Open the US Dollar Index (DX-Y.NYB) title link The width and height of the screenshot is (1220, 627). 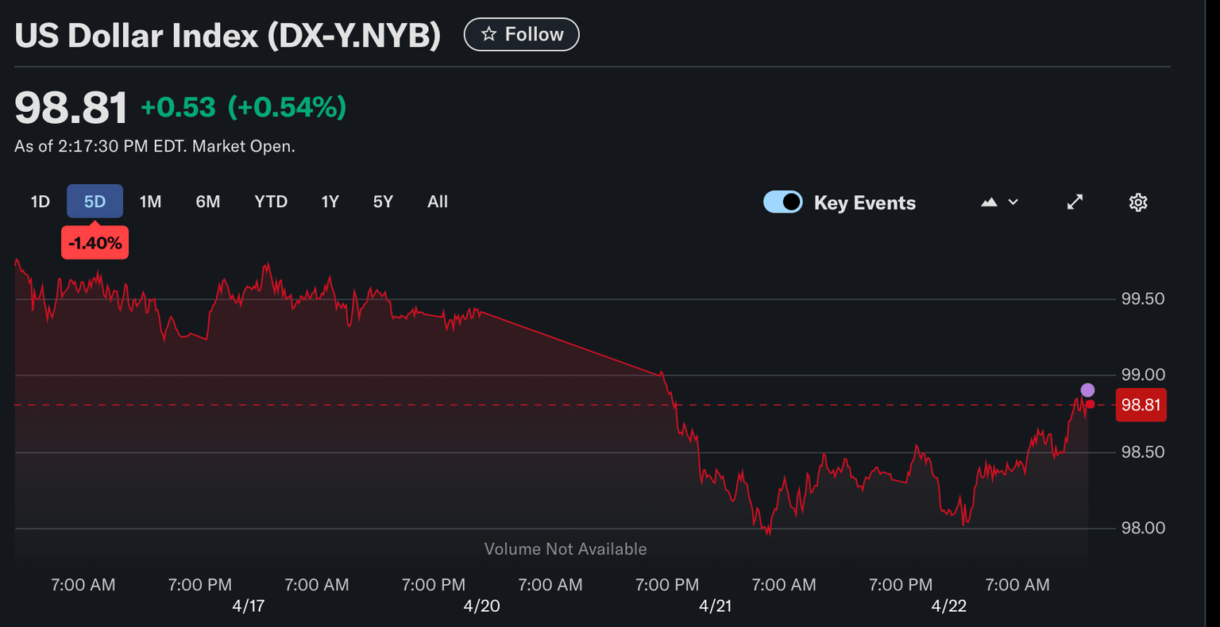click(228, 34)
